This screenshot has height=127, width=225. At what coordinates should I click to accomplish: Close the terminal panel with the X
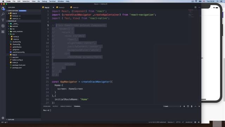point(199,107)
